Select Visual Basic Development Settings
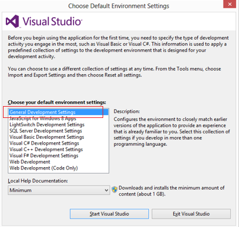Image resolution: width=239 pixels, height=227 pixels. [x=59, y=137]
